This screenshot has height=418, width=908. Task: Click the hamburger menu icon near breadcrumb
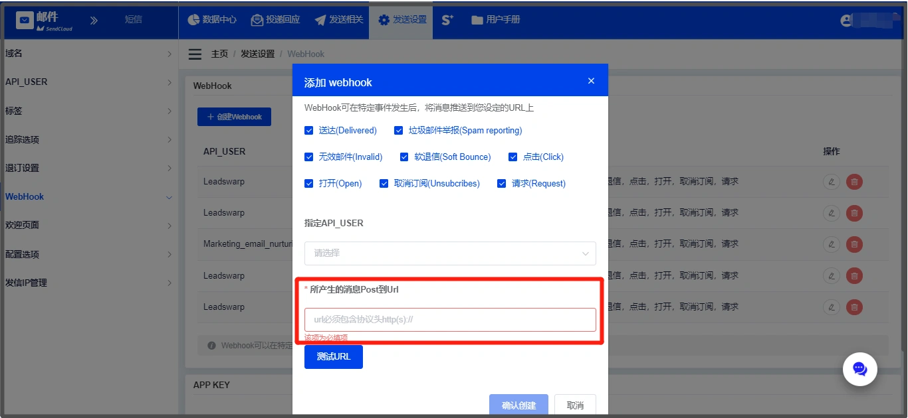[x=195, y=54]
